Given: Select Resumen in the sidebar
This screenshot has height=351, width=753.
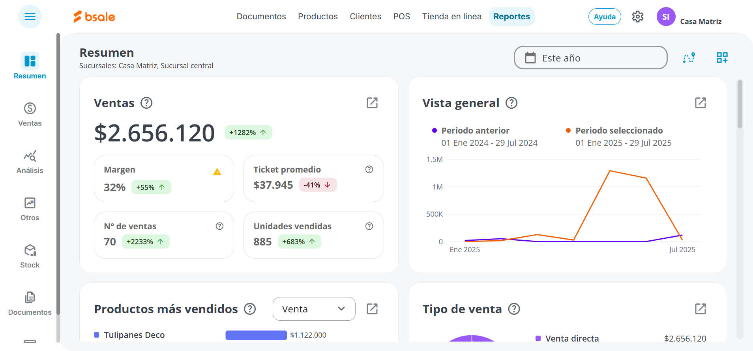Looking at the screenshot, I should 30,66.
